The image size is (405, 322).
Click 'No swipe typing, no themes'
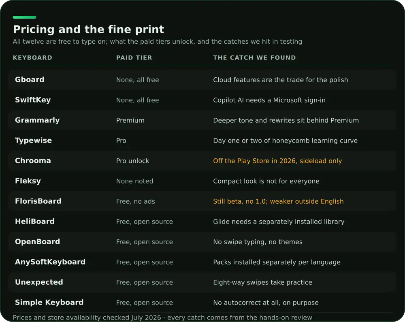click(258, 242)
